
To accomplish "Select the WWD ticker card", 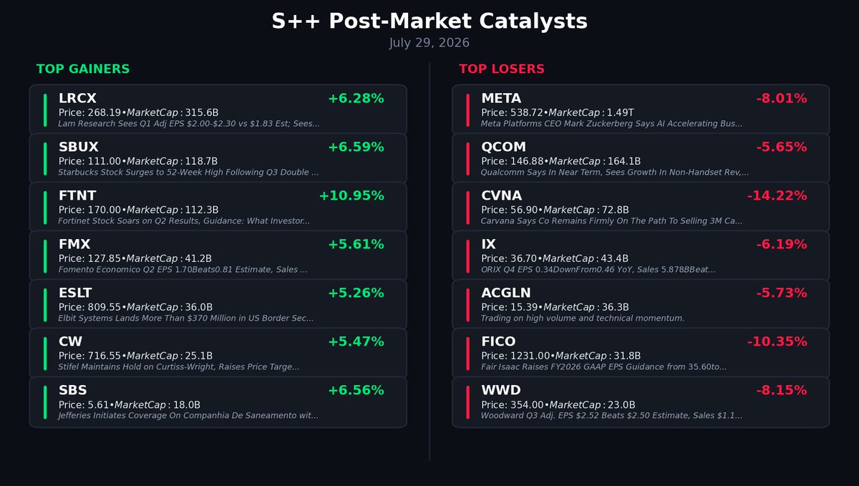I will 641,402.
